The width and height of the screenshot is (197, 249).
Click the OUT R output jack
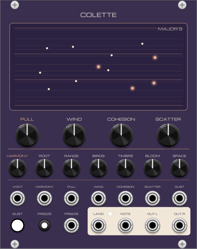(x=180, y=225)
